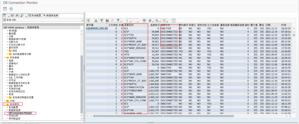Expand all tree nodes with double-down chevron
Screen dimensions: 299x124
pyautogui.click(x=12, y=15)
